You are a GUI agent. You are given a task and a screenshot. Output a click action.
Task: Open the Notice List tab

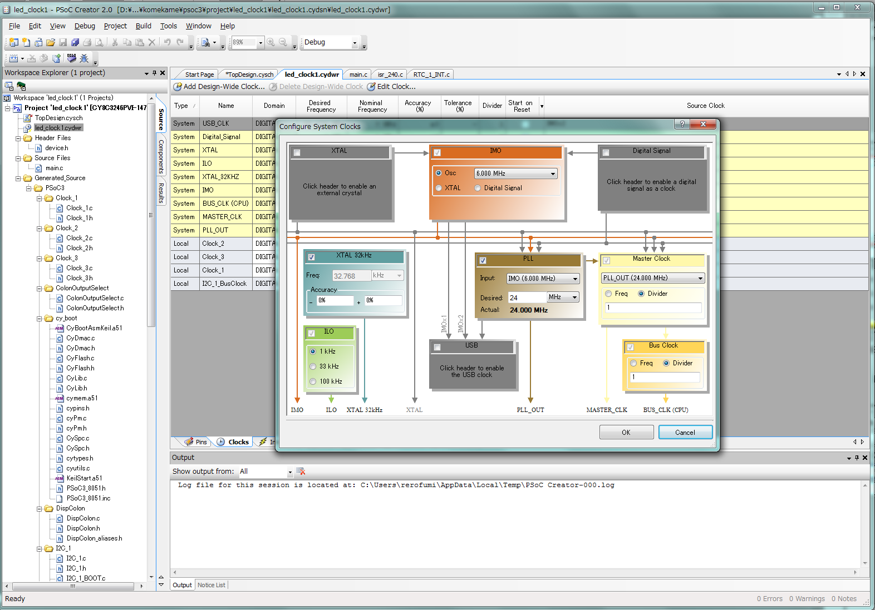coord(212,585)
